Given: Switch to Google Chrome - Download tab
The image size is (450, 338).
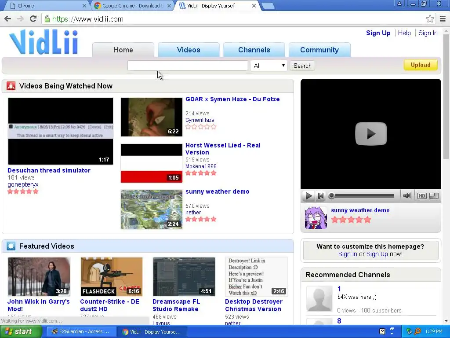Looking at the screenshot, I should click(x=132, y=6).
